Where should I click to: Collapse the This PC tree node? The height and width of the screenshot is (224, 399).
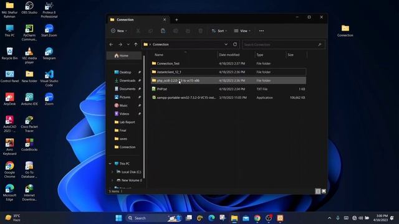110,164
